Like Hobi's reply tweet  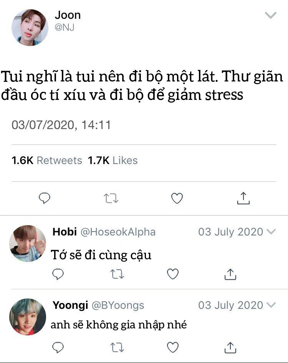point(173,274)
